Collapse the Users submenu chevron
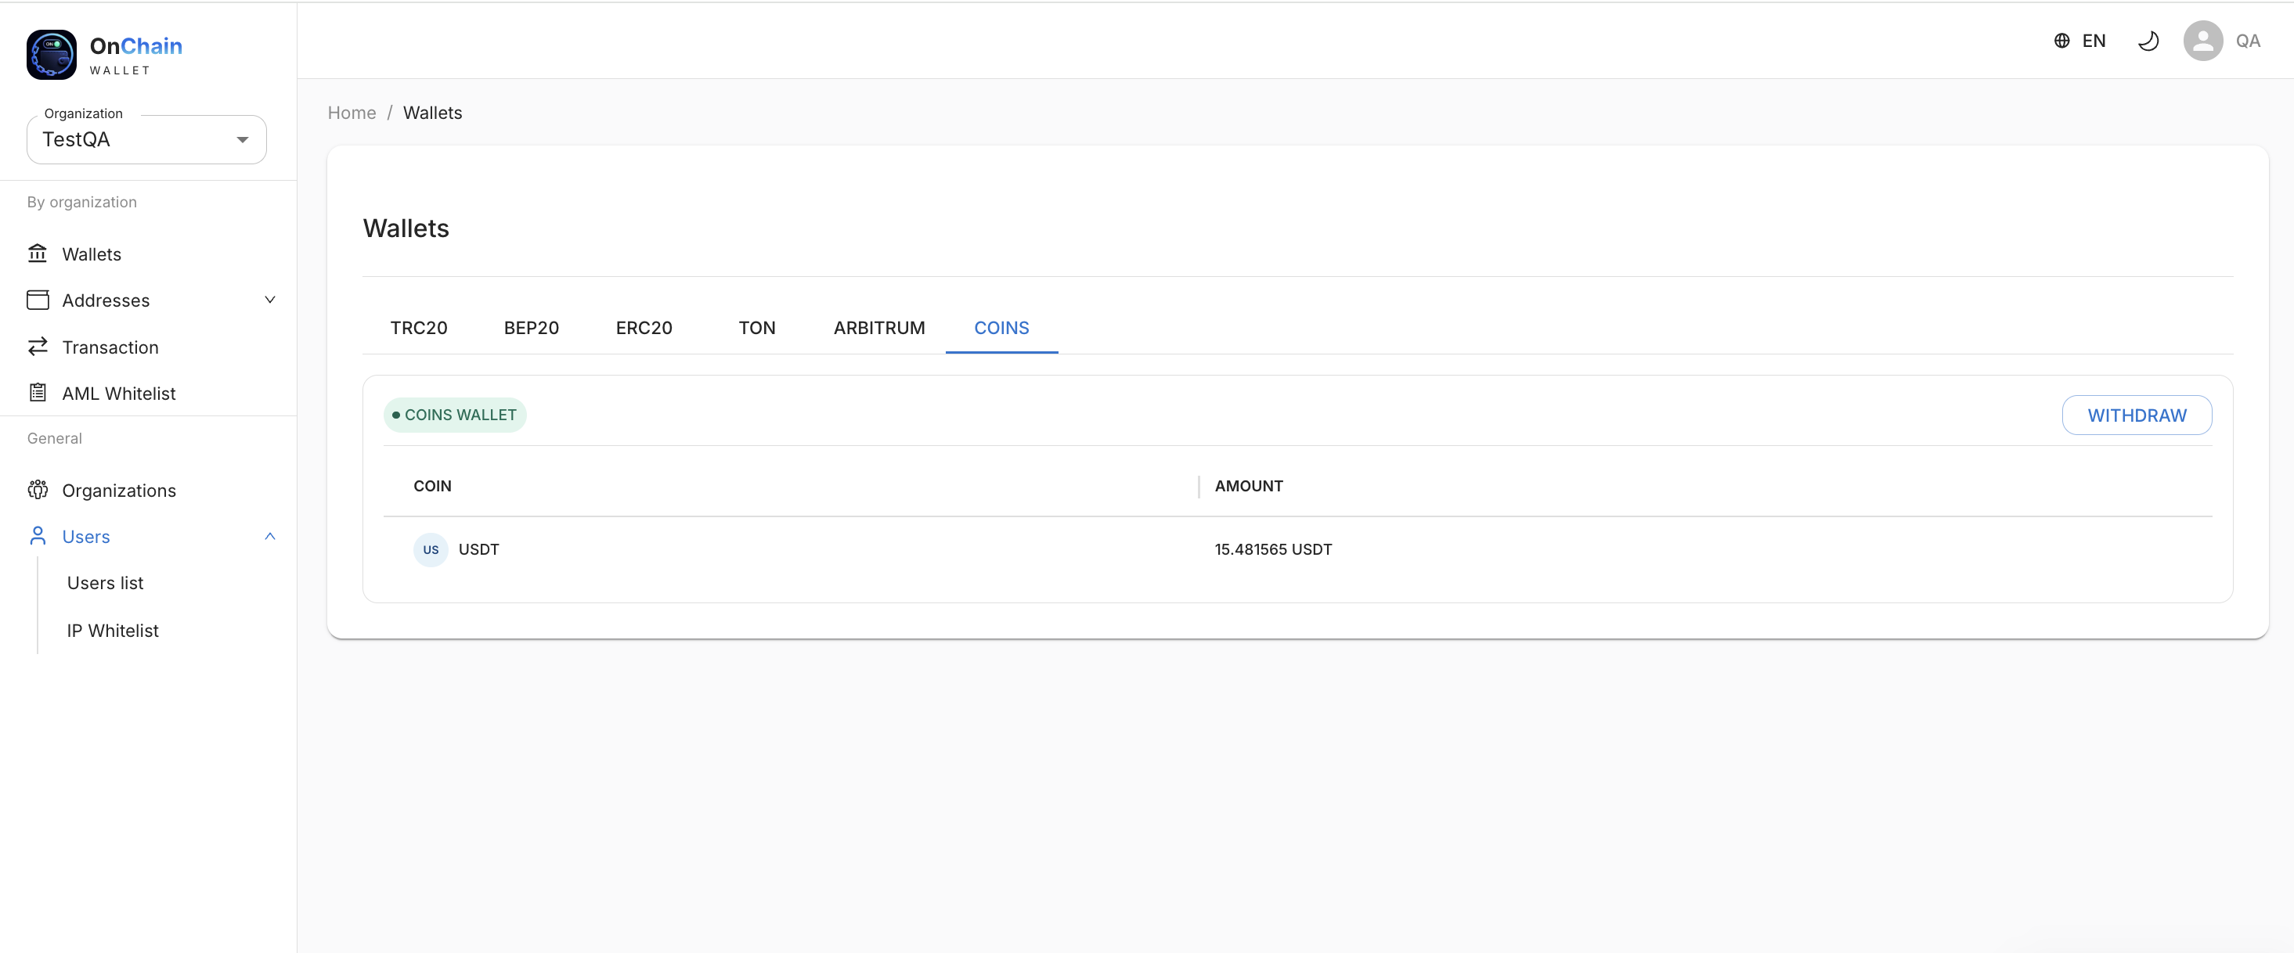Viewport: 2294px width, 953px height. [270, 536]
